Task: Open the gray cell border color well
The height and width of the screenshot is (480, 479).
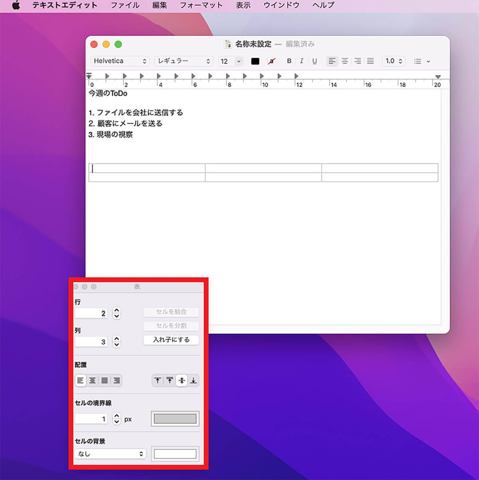Action: click(175, 419)
